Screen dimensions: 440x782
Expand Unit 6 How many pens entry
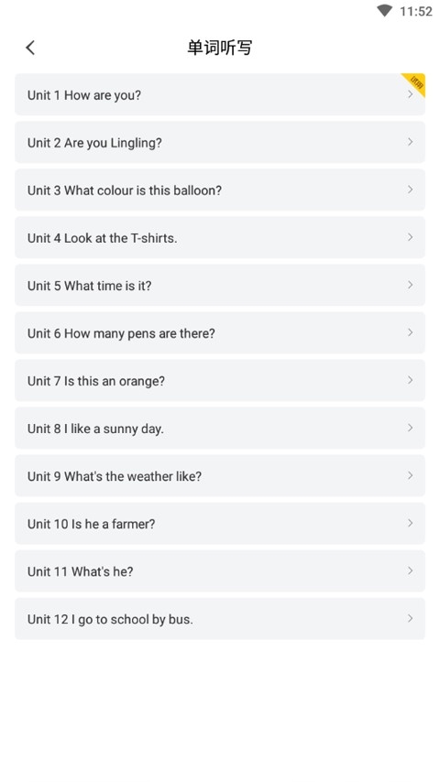point(220,332)
